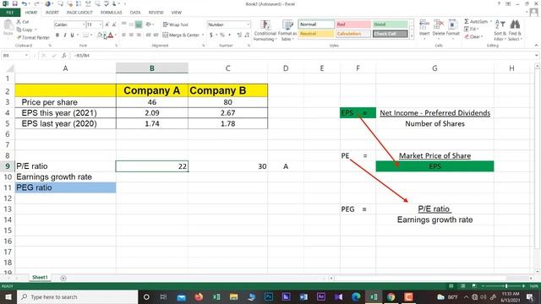Decrease decimal places
Viewport: 541px width, 304px height.
pyautogui.click(x=247, y=35)
